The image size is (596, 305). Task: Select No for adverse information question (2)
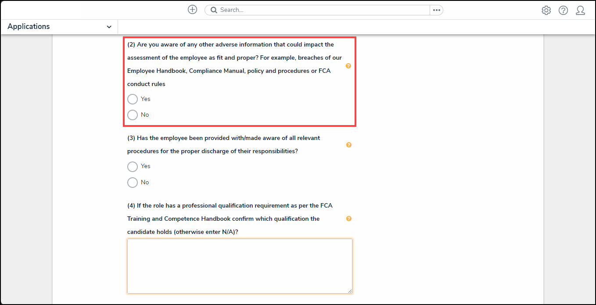click(x=133, y=115)
